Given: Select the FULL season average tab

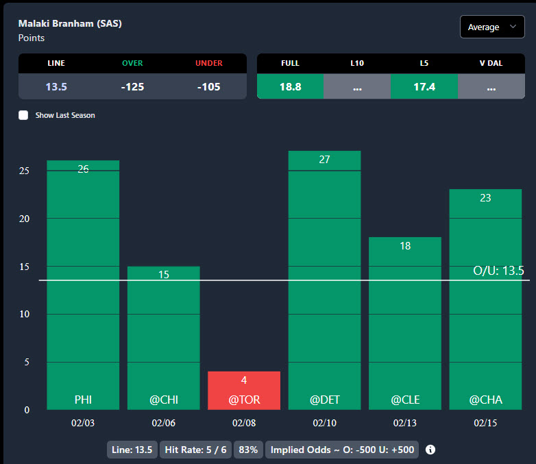Looking at the screenshot, I should coord(290,86).
